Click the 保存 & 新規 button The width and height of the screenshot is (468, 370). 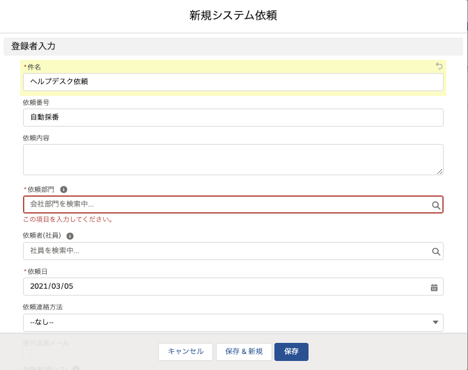click(244, 351)
